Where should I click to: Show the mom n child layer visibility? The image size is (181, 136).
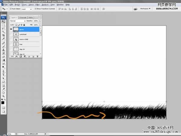click(11, 39)
